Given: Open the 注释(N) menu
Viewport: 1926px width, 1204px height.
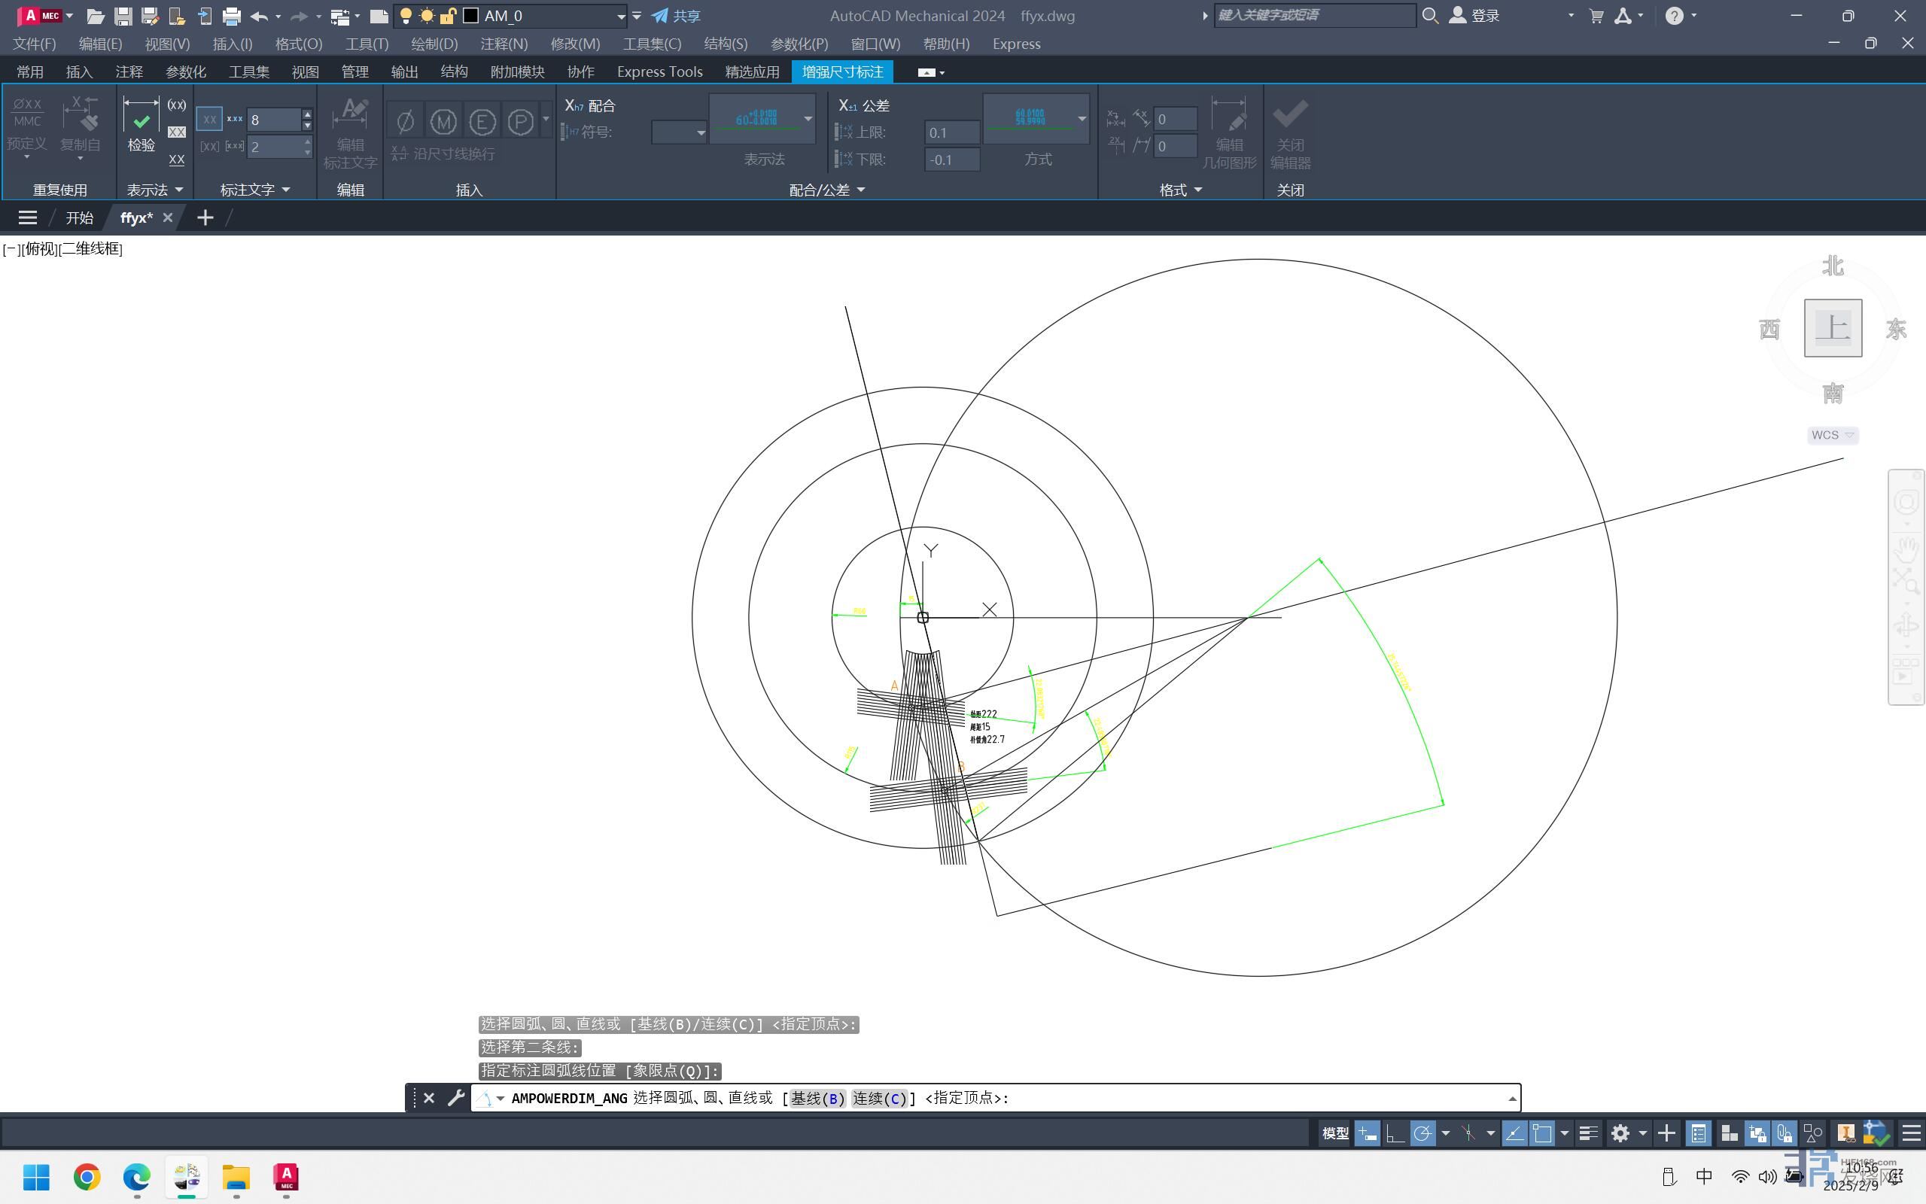Looking at the screenshot, I should pyautogui.click(x=504, y=44).
